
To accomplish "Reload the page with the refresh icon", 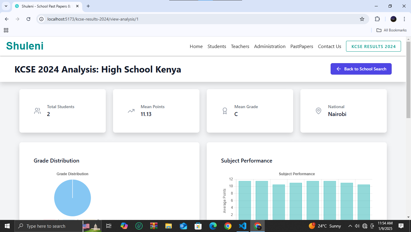I will (28, 19).
